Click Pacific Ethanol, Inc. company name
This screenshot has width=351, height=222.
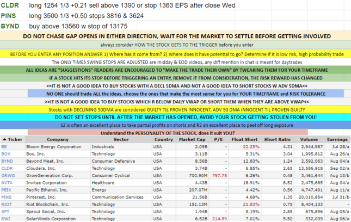pyautogui.click(x=47, y=190)
